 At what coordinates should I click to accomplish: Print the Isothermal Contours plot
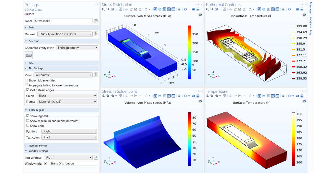point(302,9)
